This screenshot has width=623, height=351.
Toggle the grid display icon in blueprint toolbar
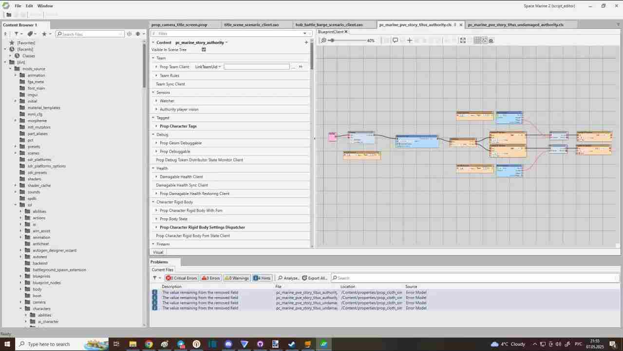[x=477, y=40]
